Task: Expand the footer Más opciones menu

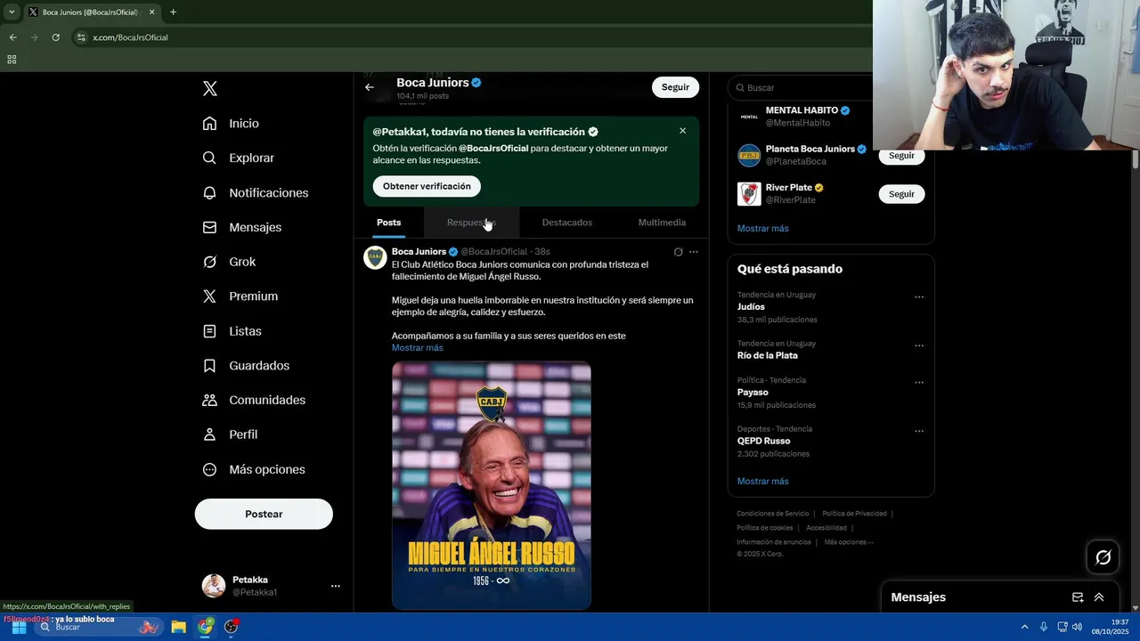Action: pos(849,542)
